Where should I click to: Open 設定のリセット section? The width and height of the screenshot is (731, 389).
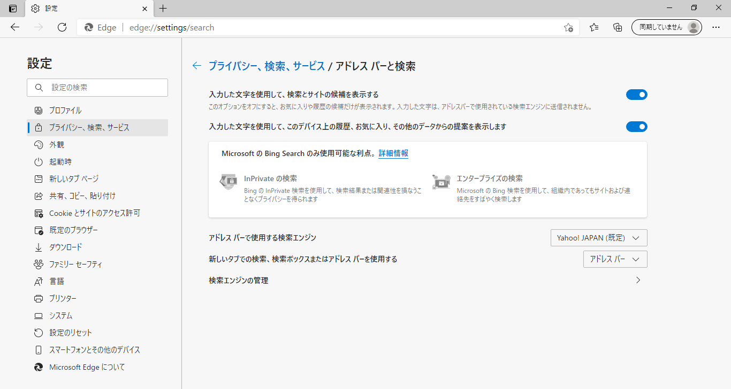97,333
